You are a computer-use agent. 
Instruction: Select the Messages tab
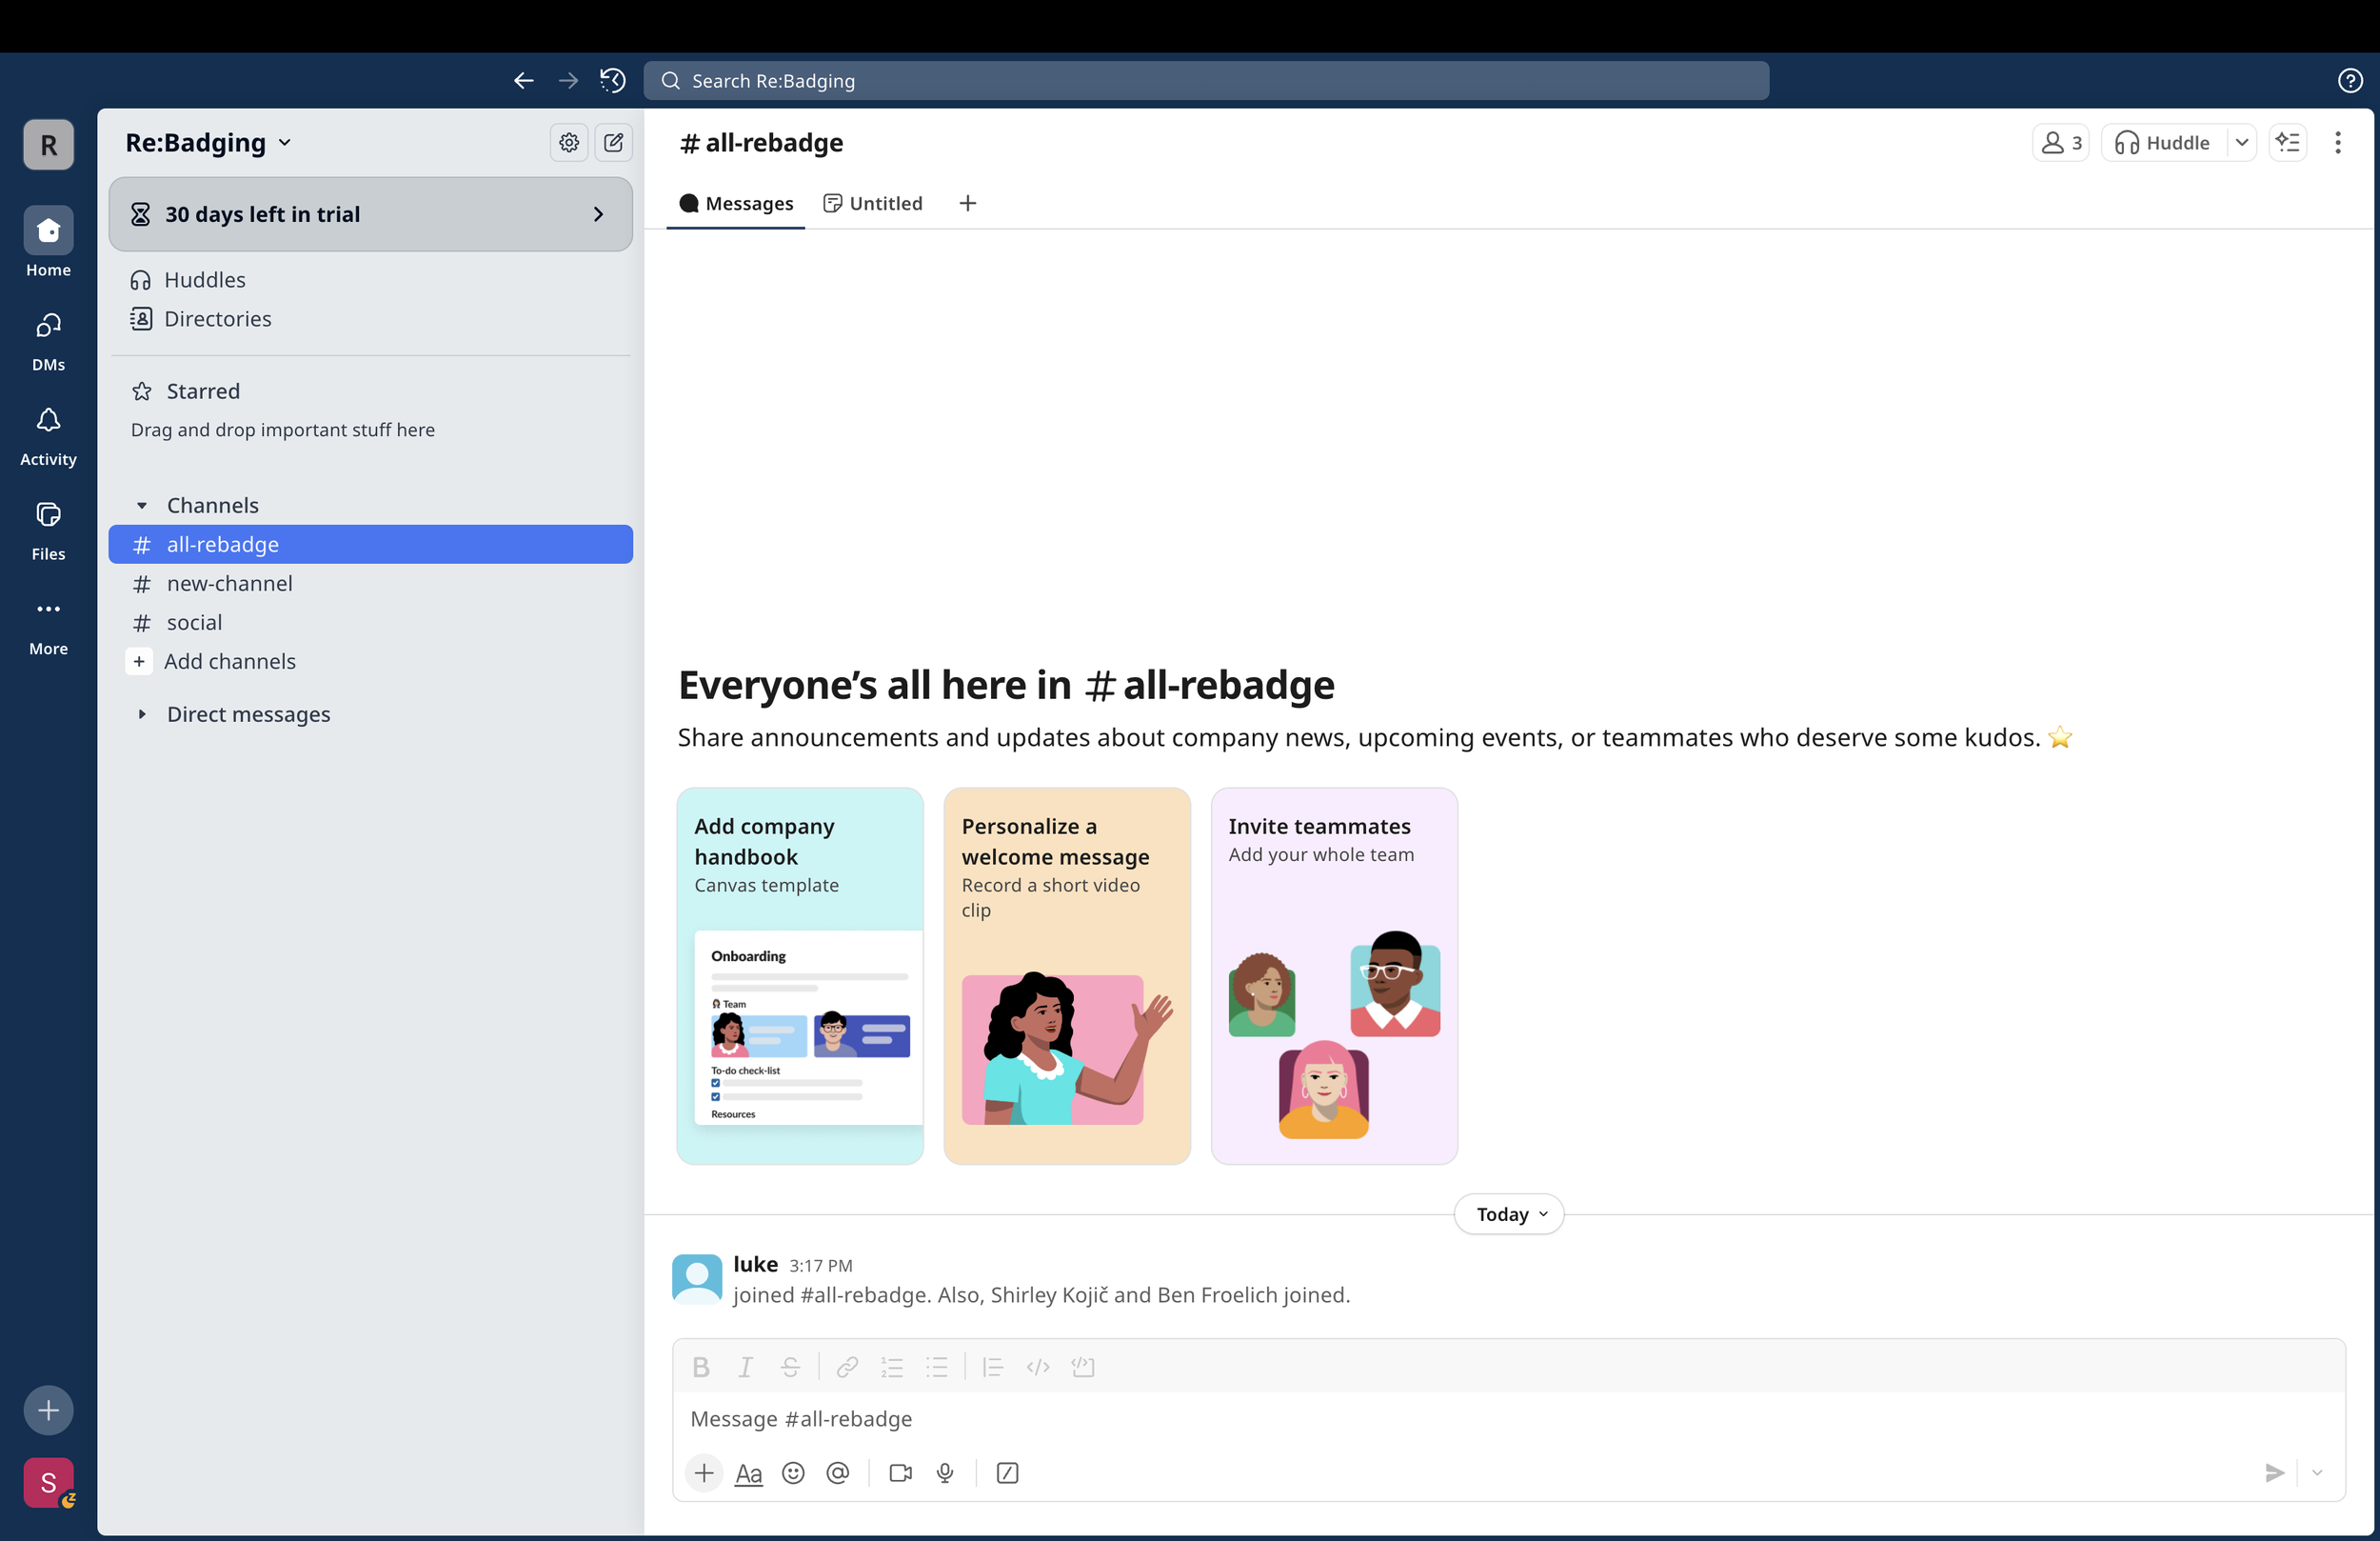pos(736,203)
